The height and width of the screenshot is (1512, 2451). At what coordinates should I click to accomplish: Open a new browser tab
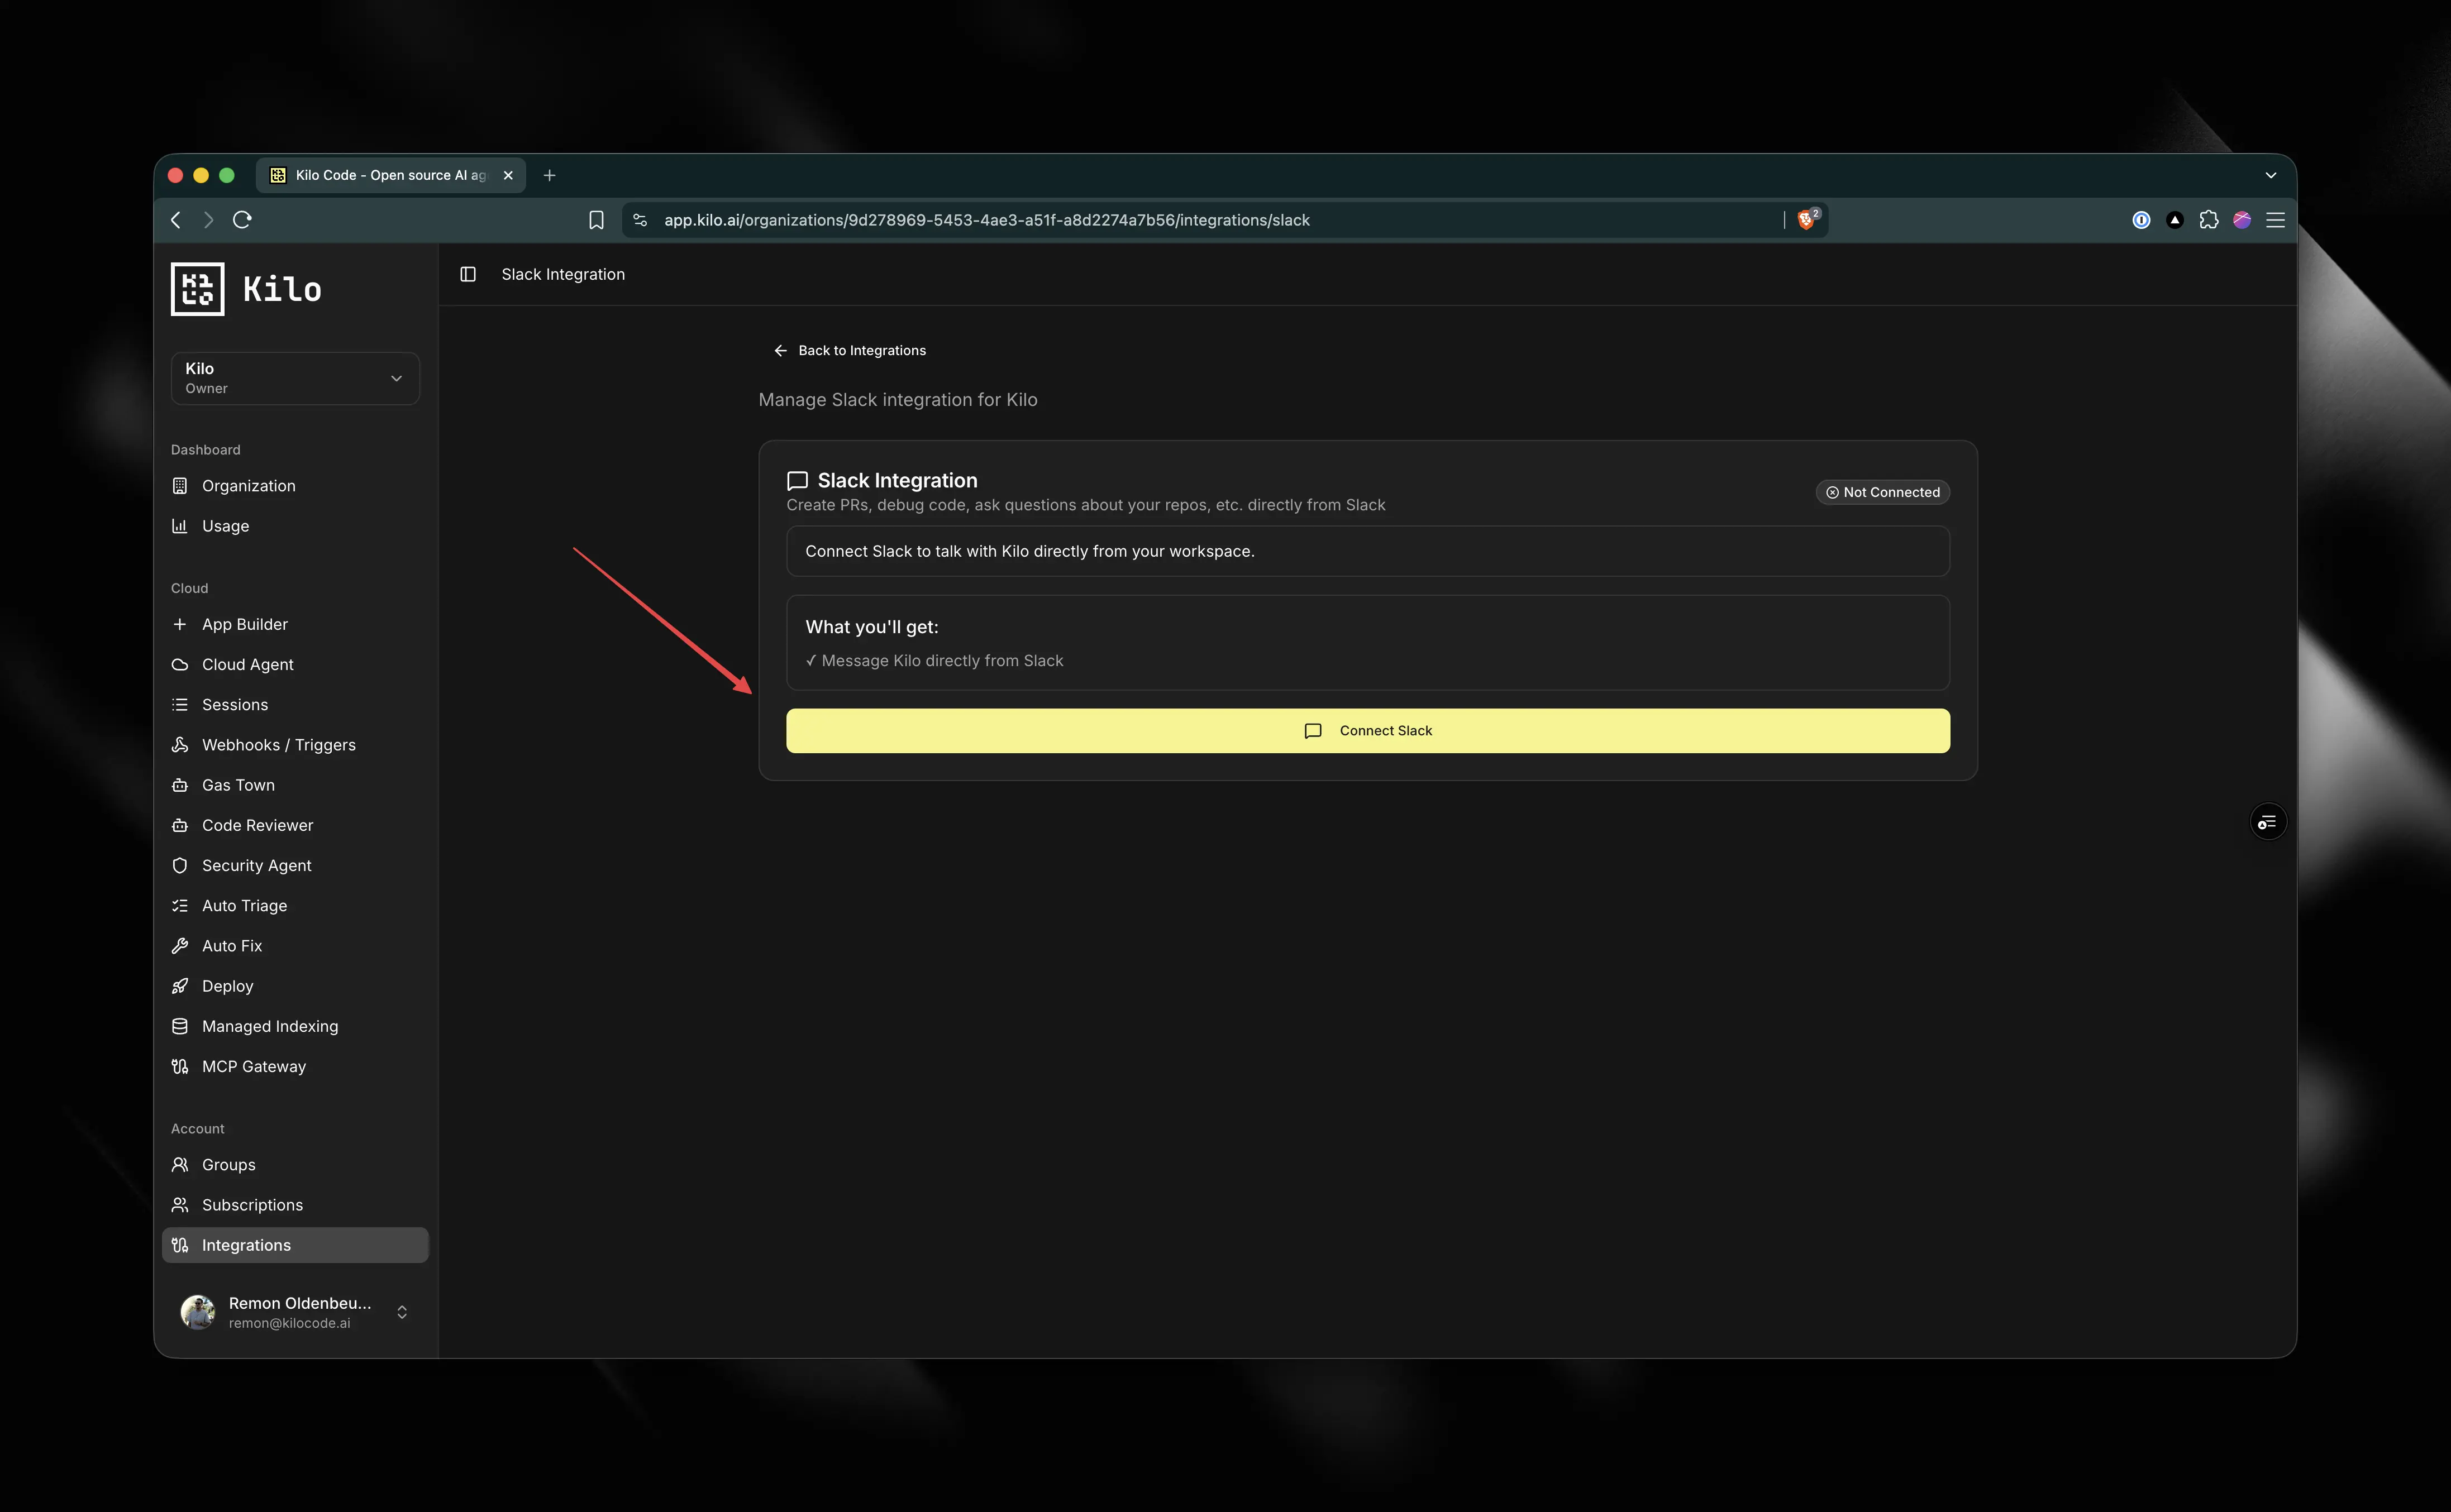pos(549,175)
